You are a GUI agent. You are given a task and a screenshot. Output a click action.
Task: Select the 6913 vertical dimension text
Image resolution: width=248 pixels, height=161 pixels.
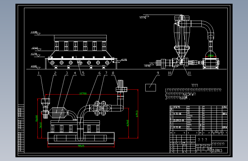click(x=137, y=114)
